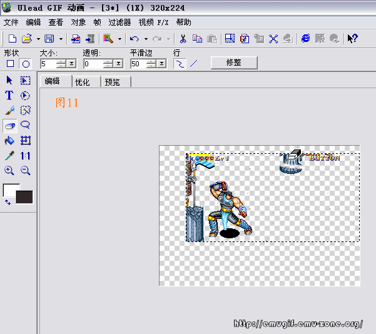
Task: Click the Add image icon
Action: (76, 39)
